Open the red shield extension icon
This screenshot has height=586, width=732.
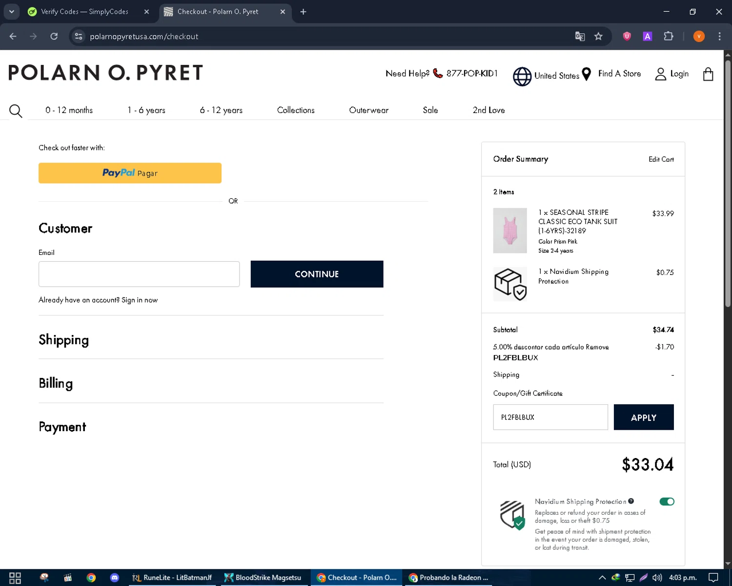click(x=627, y=36)
